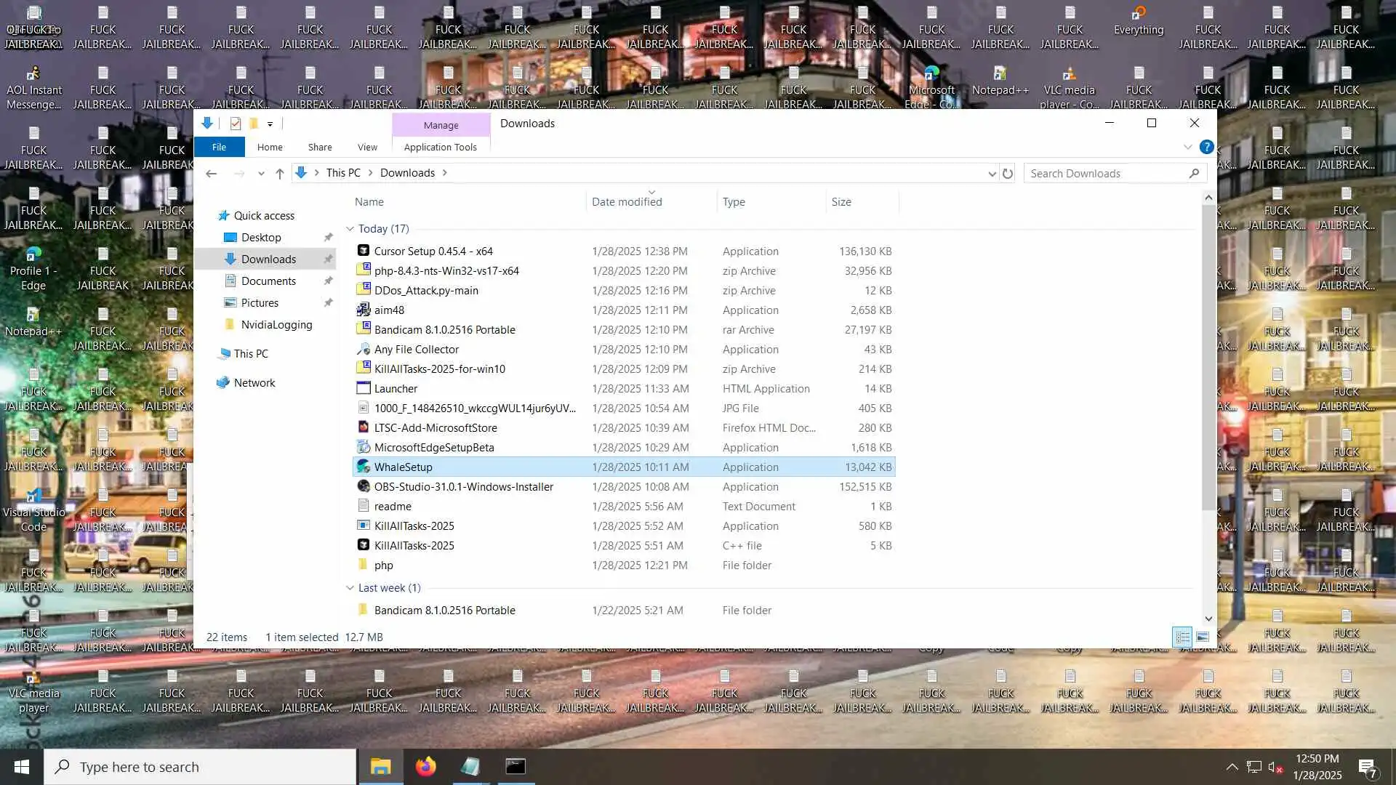Expand the ribbon with the chevron
The height and width of the screenshot is (785, 1396).
click(x=1187, y=147)
